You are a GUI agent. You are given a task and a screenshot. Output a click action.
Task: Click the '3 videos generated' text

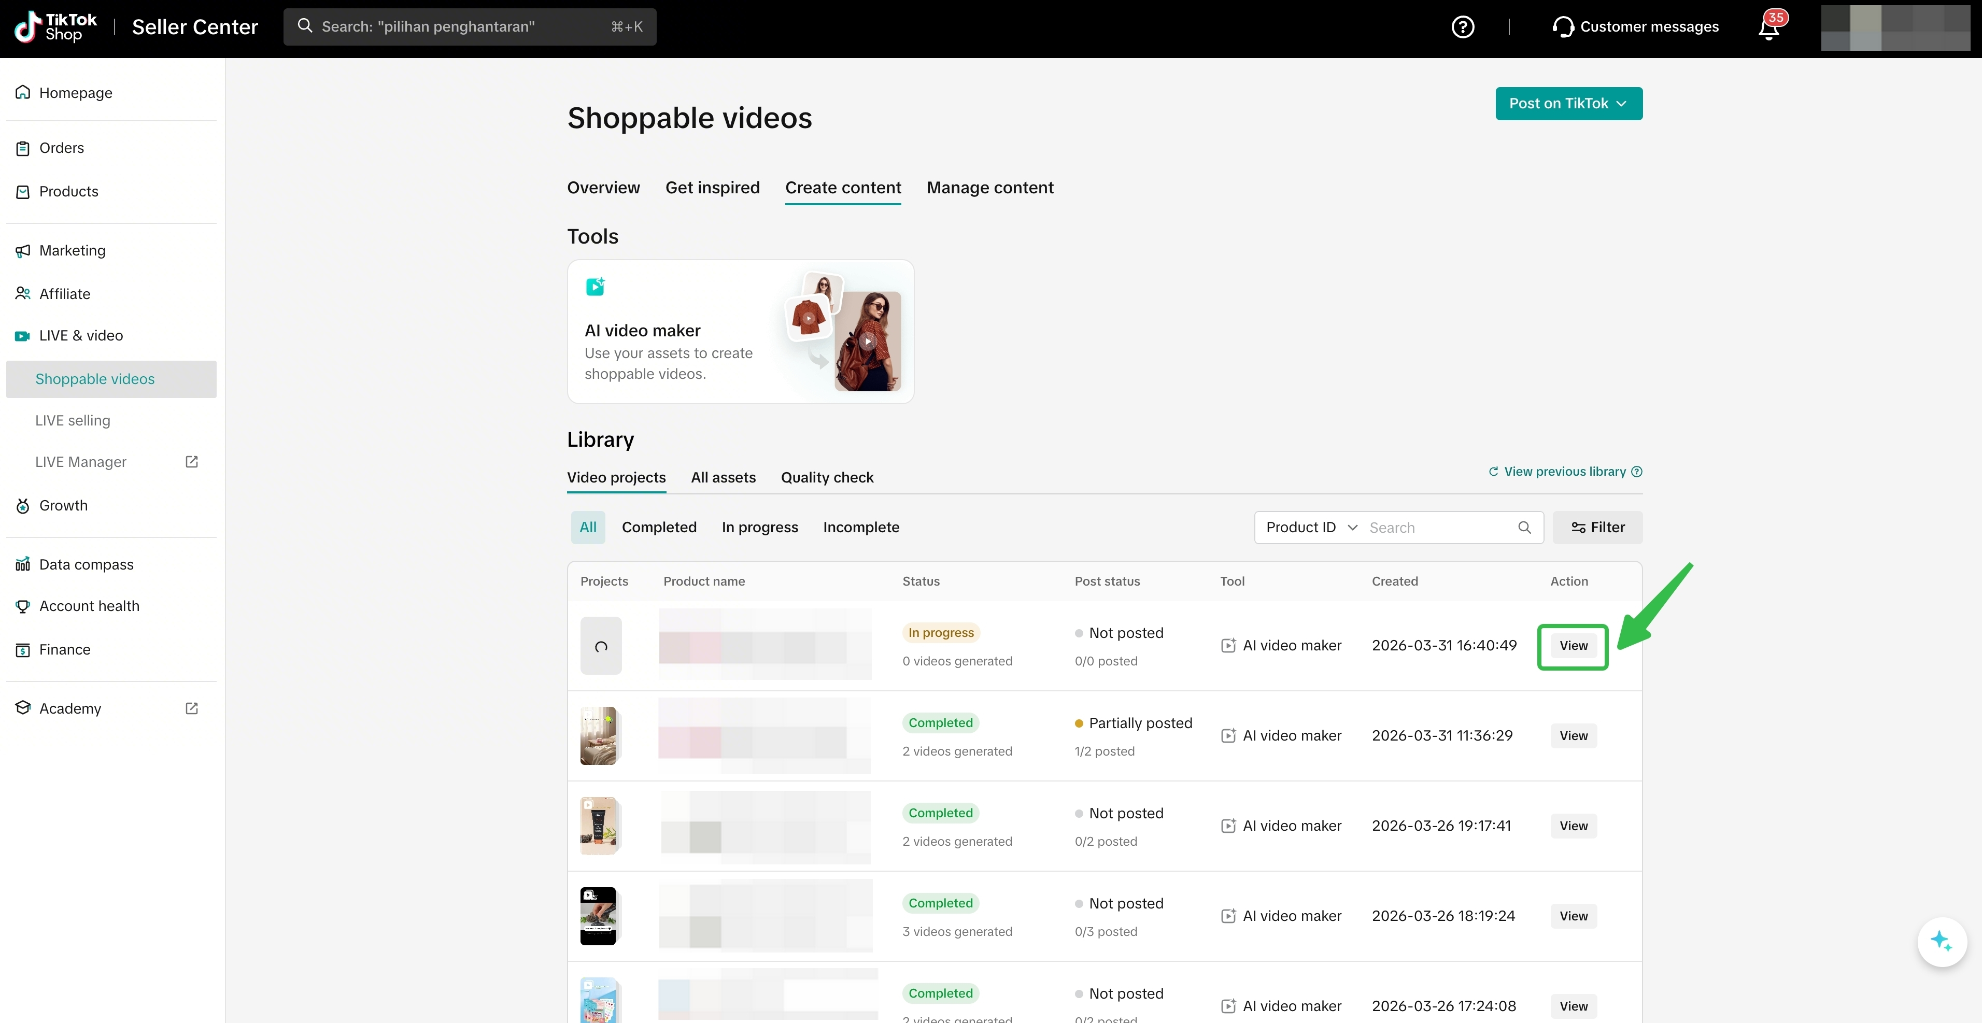pos(957,931)
